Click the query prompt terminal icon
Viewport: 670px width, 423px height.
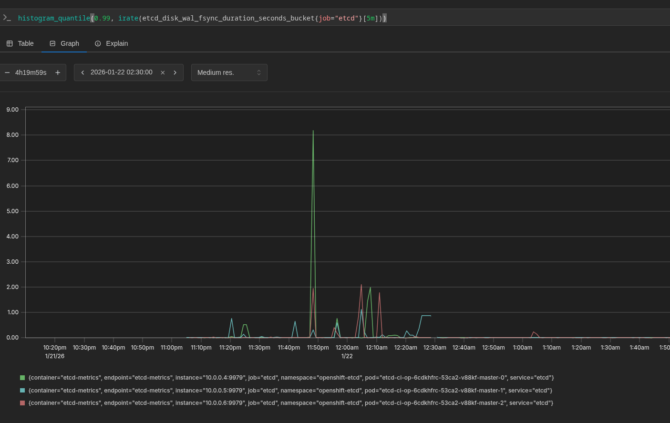(x=7, y=18)
